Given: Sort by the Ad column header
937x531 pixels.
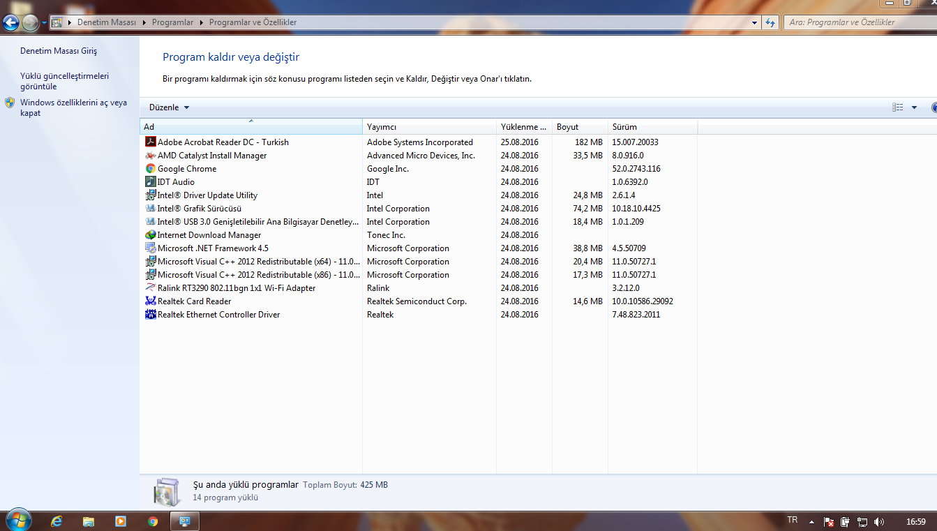Looking at the screenshot, I should [251, 127].
